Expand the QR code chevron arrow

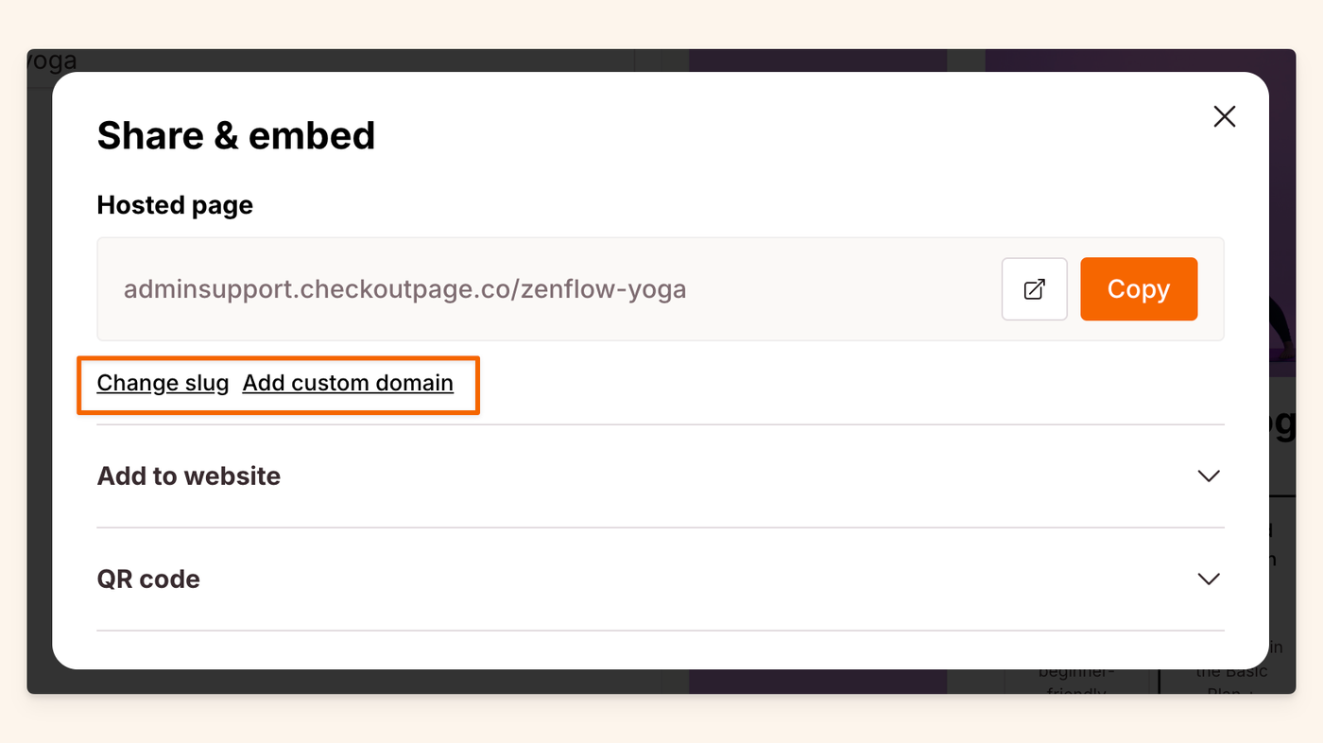click(1208, 579)
